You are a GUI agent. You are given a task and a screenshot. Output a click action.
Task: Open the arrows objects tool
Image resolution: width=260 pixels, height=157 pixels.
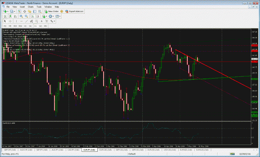tap(52, 21)
